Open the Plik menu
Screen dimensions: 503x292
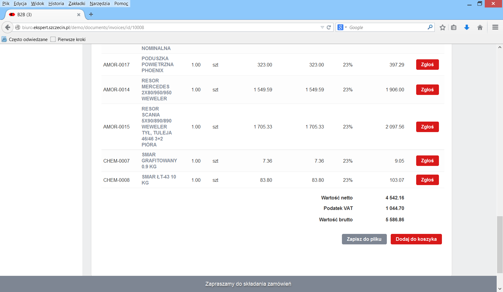(6, 4)
